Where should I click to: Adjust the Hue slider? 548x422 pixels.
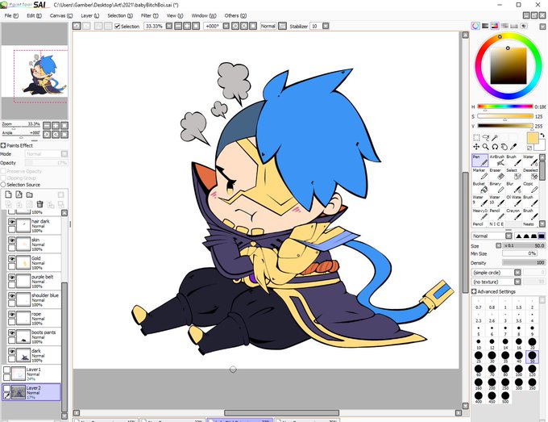(505, 107)
